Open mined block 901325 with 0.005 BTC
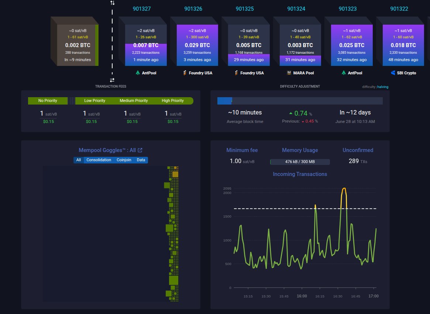Viewport: 430px width, 314px height. [x=249, y=45]
